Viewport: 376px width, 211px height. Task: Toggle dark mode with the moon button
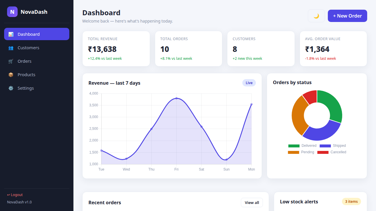tap(316, 16)
